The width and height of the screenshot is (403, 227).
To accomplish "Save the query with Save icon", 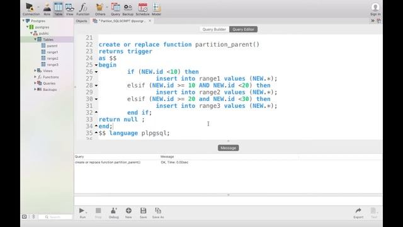I will [143, 211].
